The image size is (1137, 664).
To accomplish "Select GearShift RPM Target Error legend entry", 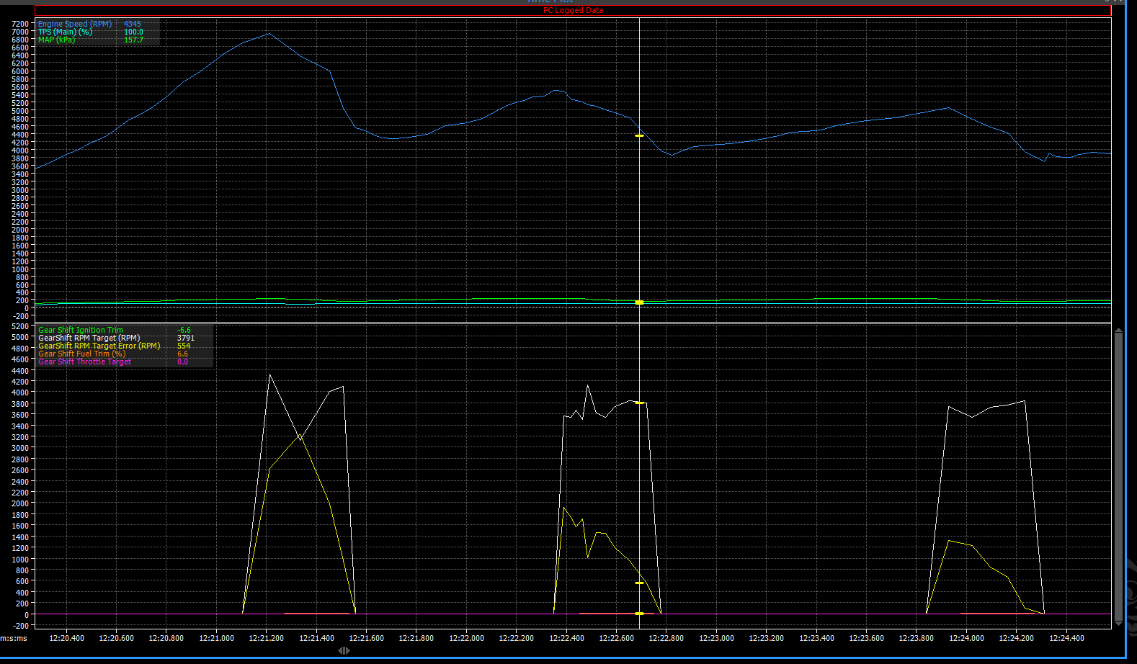I will pos(99,346).
